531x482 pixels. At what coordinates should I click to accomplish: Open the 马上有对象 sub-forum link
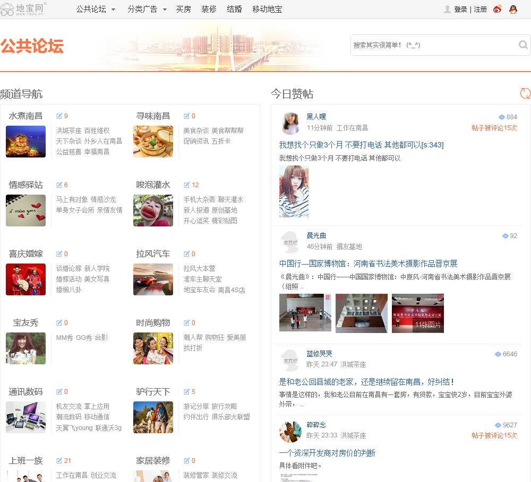coord(72,199)
